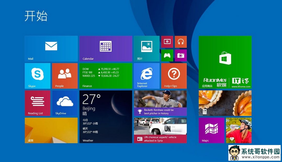This screenshot has height=162, width=282.
Task: View Finance stock index tile
Action: [x=106, y=76]
